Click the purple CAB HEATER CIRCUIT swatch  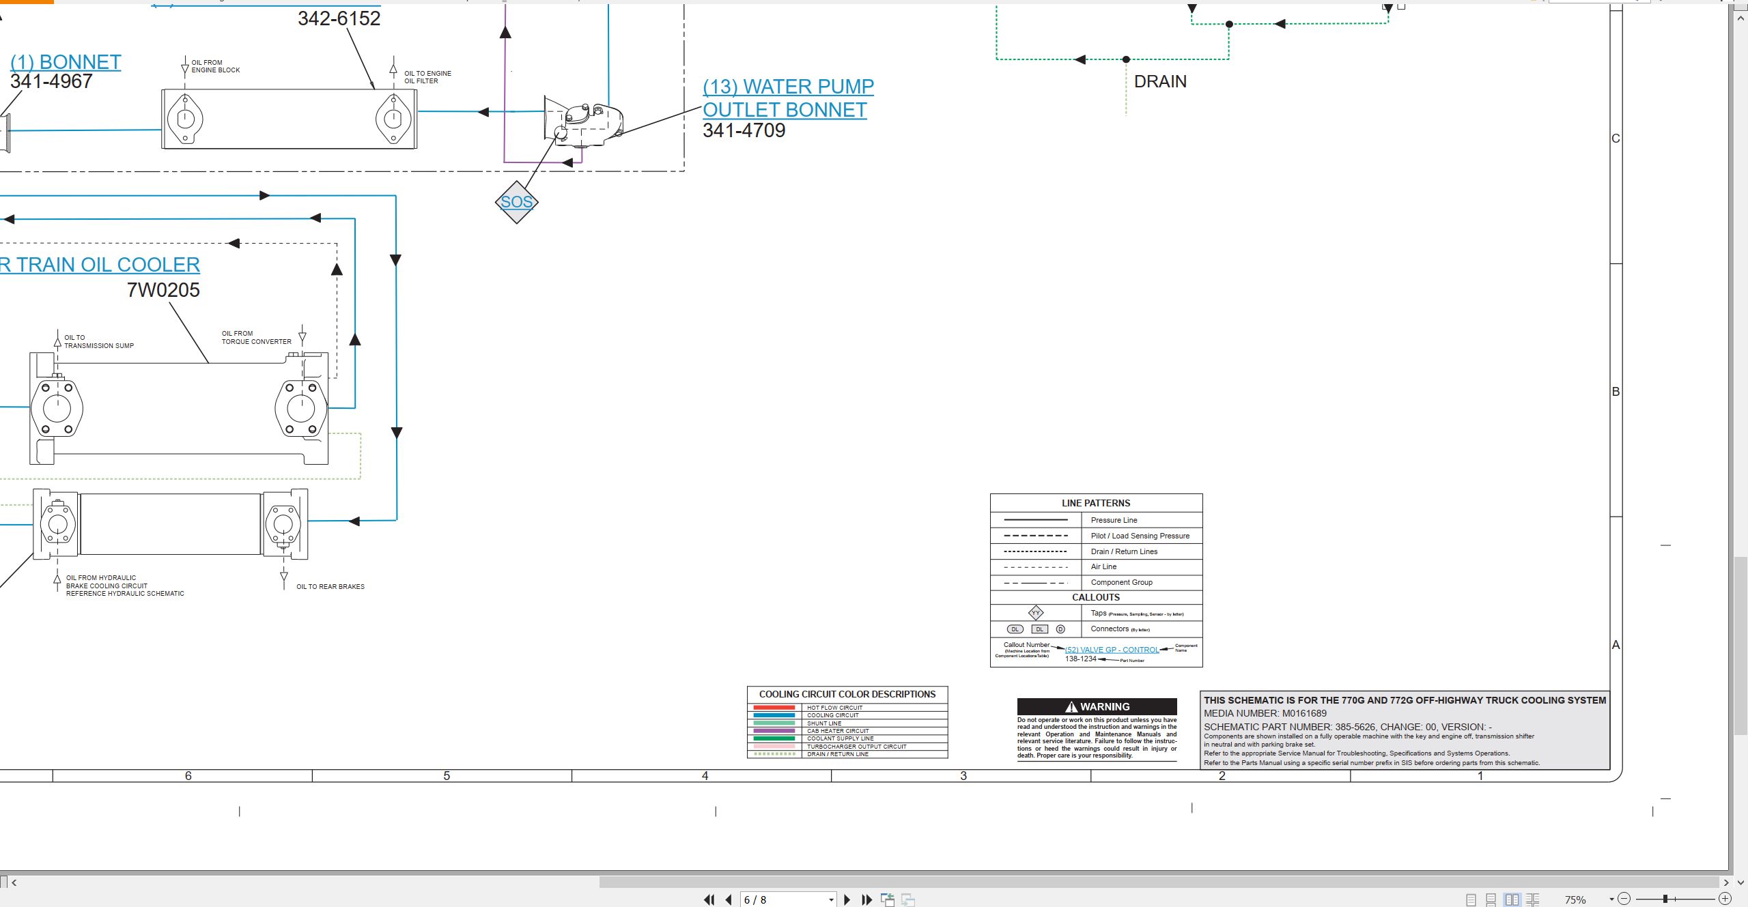pyautogui.click(x=774, y=731)
